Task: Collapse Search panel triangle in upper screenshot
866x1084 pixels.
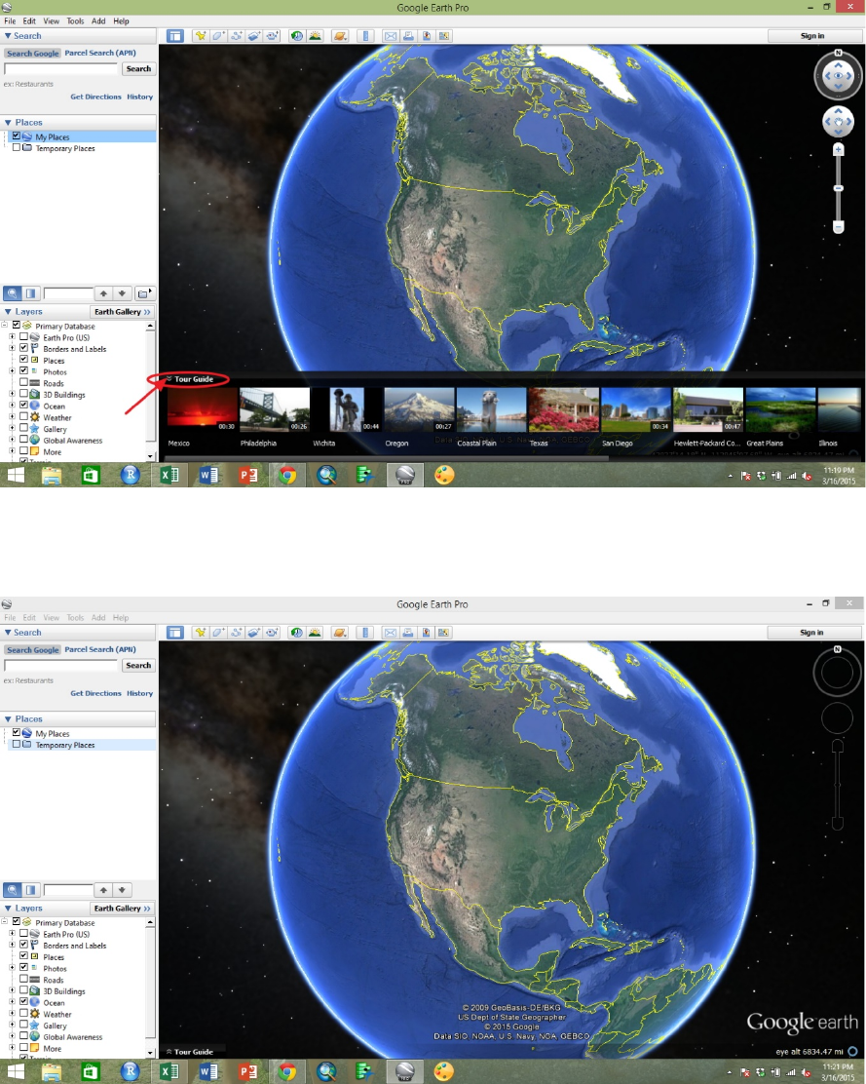Action: (x=8, y=36)
